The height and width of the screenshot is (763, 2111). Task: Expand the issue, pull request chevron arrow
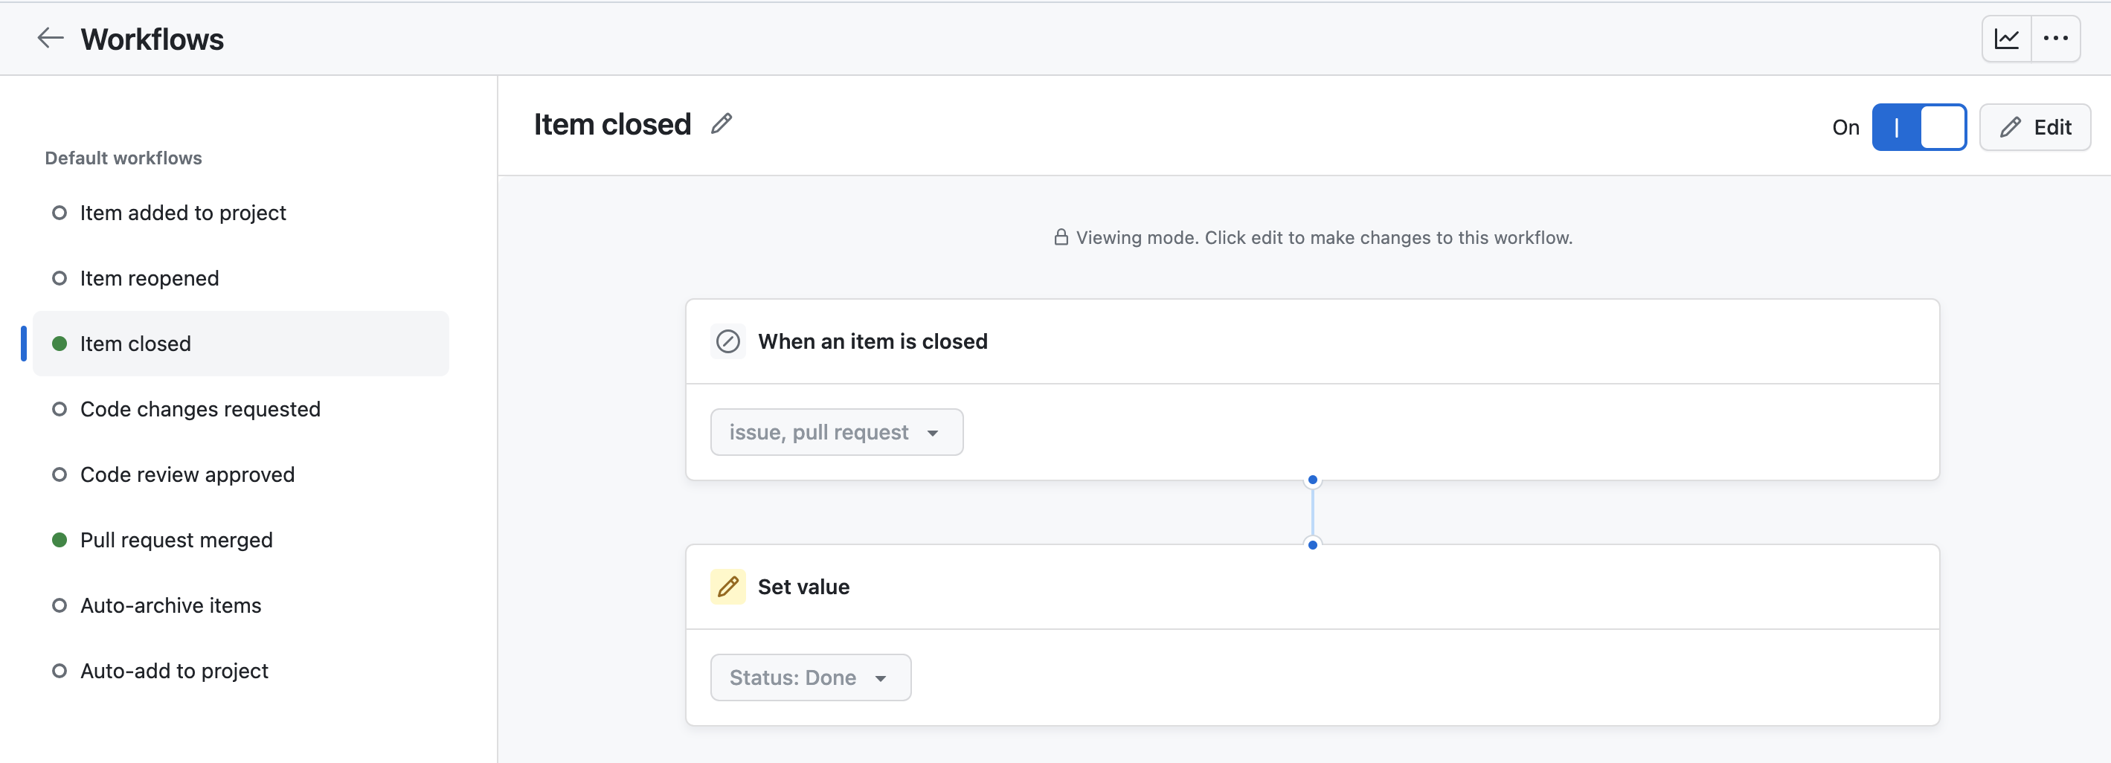934,432
